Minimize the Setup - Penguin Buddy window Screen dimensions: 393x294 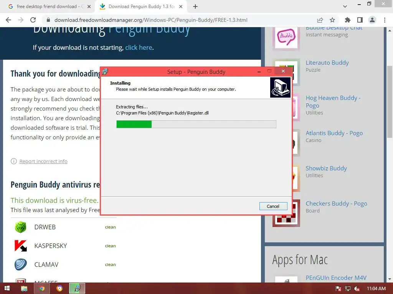click(259, 72)
